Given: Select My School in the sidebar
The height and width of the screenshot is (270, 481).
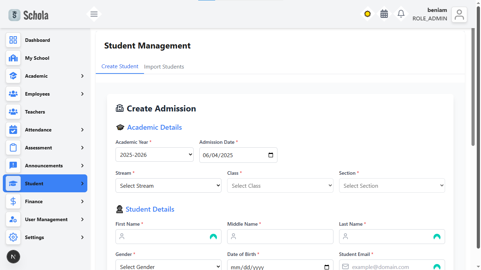Looking at the screenshot, I should pyautogui.click(x=13, y=58).
